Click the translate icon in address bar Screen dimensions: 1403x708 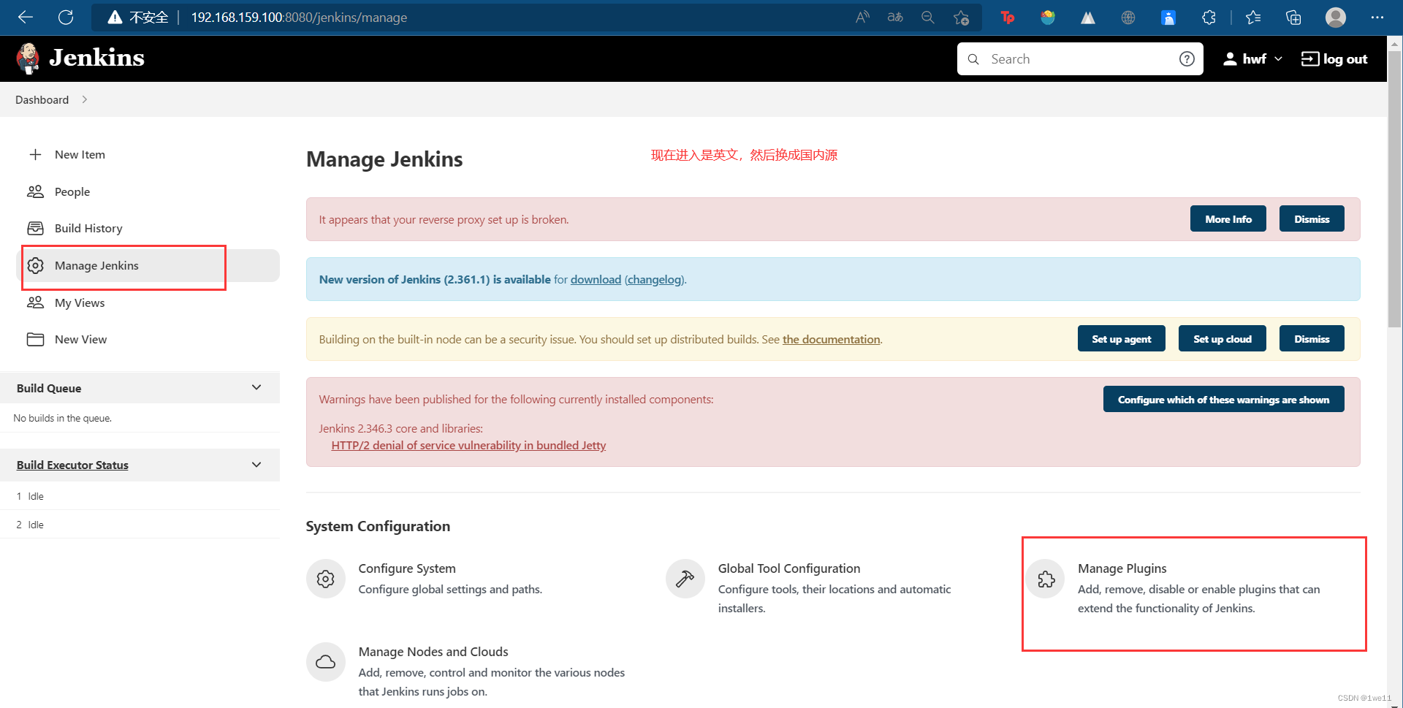[x=895, y=17]
